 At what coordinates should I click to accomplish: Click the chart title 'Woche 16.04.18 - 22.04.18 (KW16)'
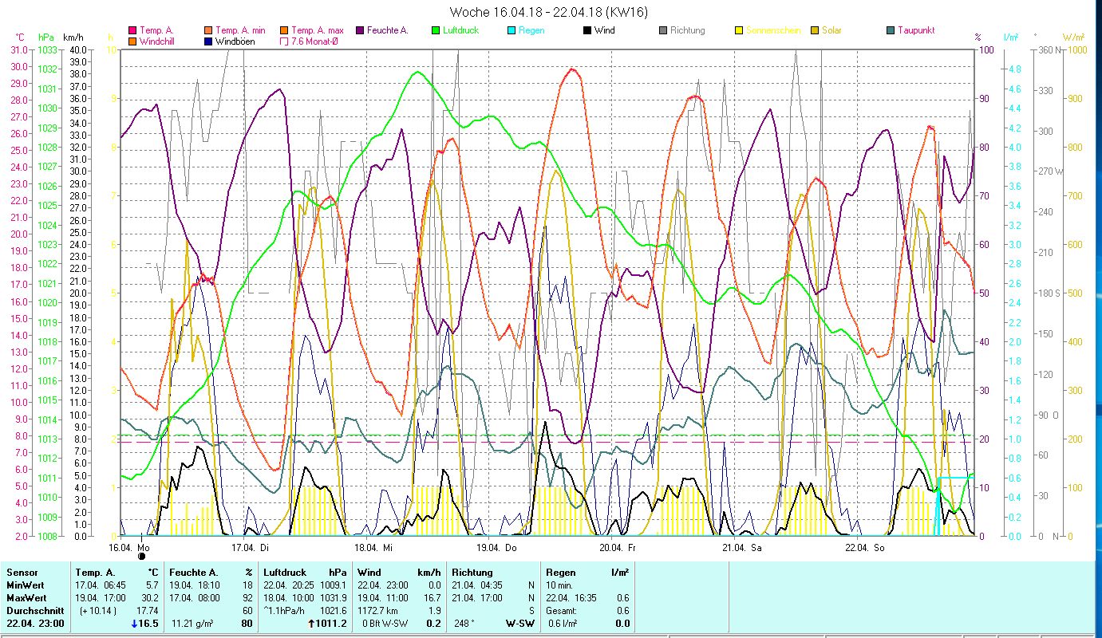pyautogui.click(x=549, y=12)
